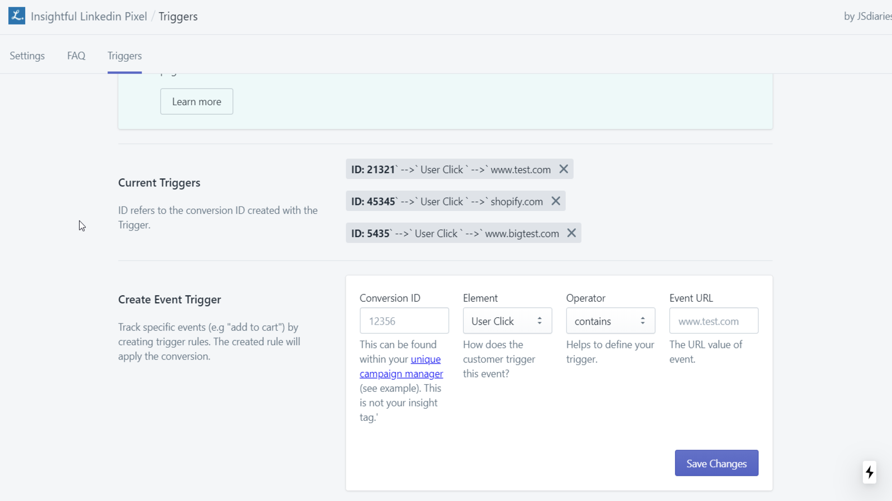Click the by JSdiaries text in header
This screenshot has height=501, width=892.
[867, 16]
